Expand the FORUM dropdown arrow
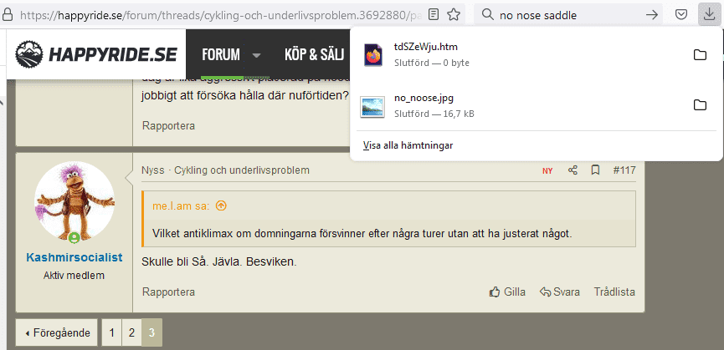This screenshot has width=724, height=350. (x=256, y=55)
